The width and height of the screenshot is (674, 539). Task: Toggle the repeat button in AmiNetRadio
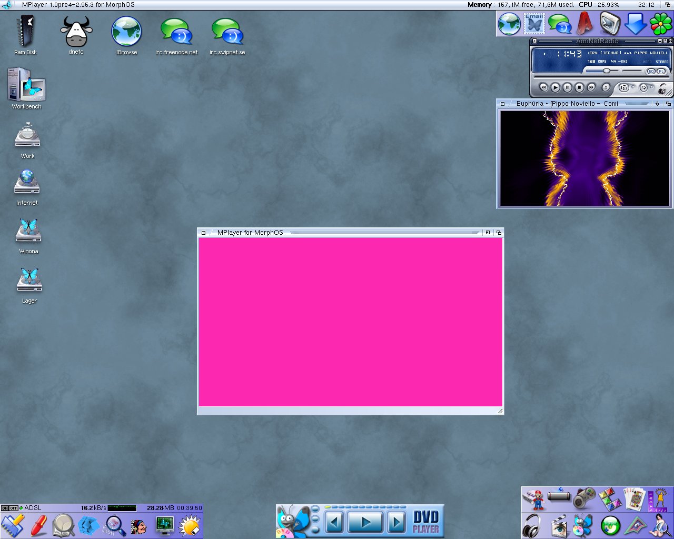click(643, 88)
